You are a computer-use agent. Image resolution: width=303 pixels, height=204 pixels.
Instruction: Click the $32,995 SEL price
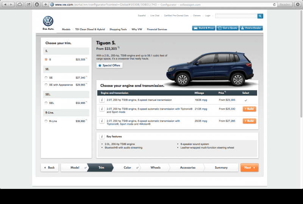80,103
